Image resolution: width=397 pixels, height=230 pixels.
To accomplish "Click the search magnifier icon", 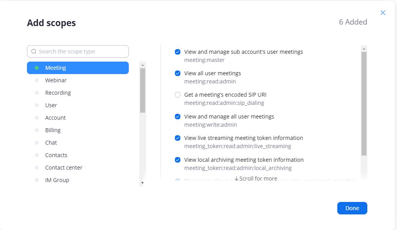I will click(x=34, y=51).
